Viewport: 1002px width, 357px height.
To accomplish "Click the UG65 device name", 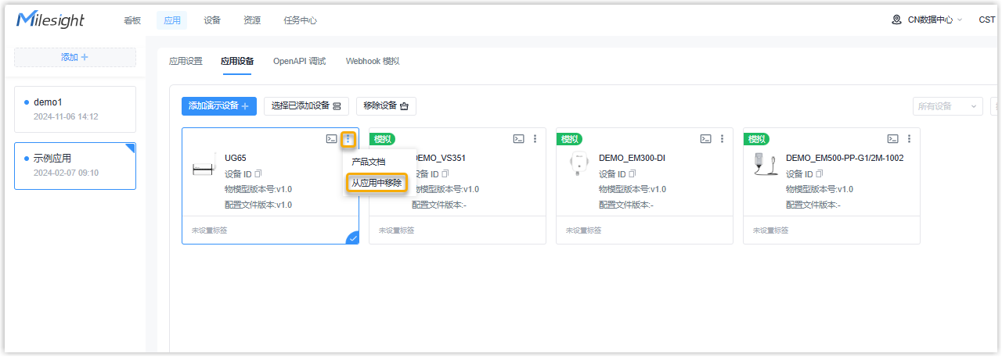I will click(x=236, y=158).
